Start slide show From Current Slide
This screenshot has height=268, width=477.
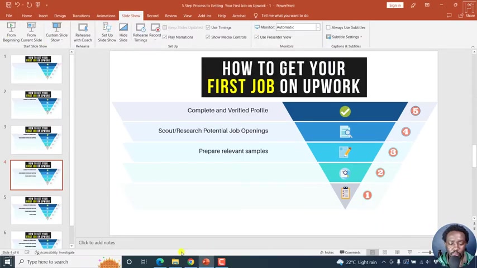(31, 32)
